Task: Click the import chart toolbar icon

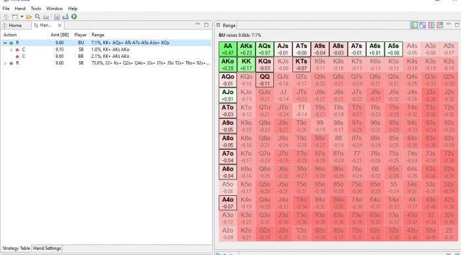Action: pos(46,16)
